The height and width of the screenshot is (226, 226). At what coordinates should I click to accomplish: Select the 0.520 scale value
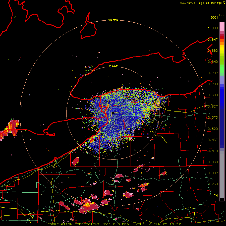pos(213,129)
